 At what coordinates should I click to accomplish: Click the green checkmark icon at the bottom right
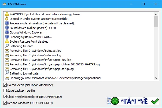click(155, 101)
